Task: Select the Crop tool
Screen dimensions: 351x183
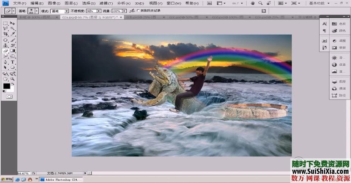Action: click(x=6, y=34)
